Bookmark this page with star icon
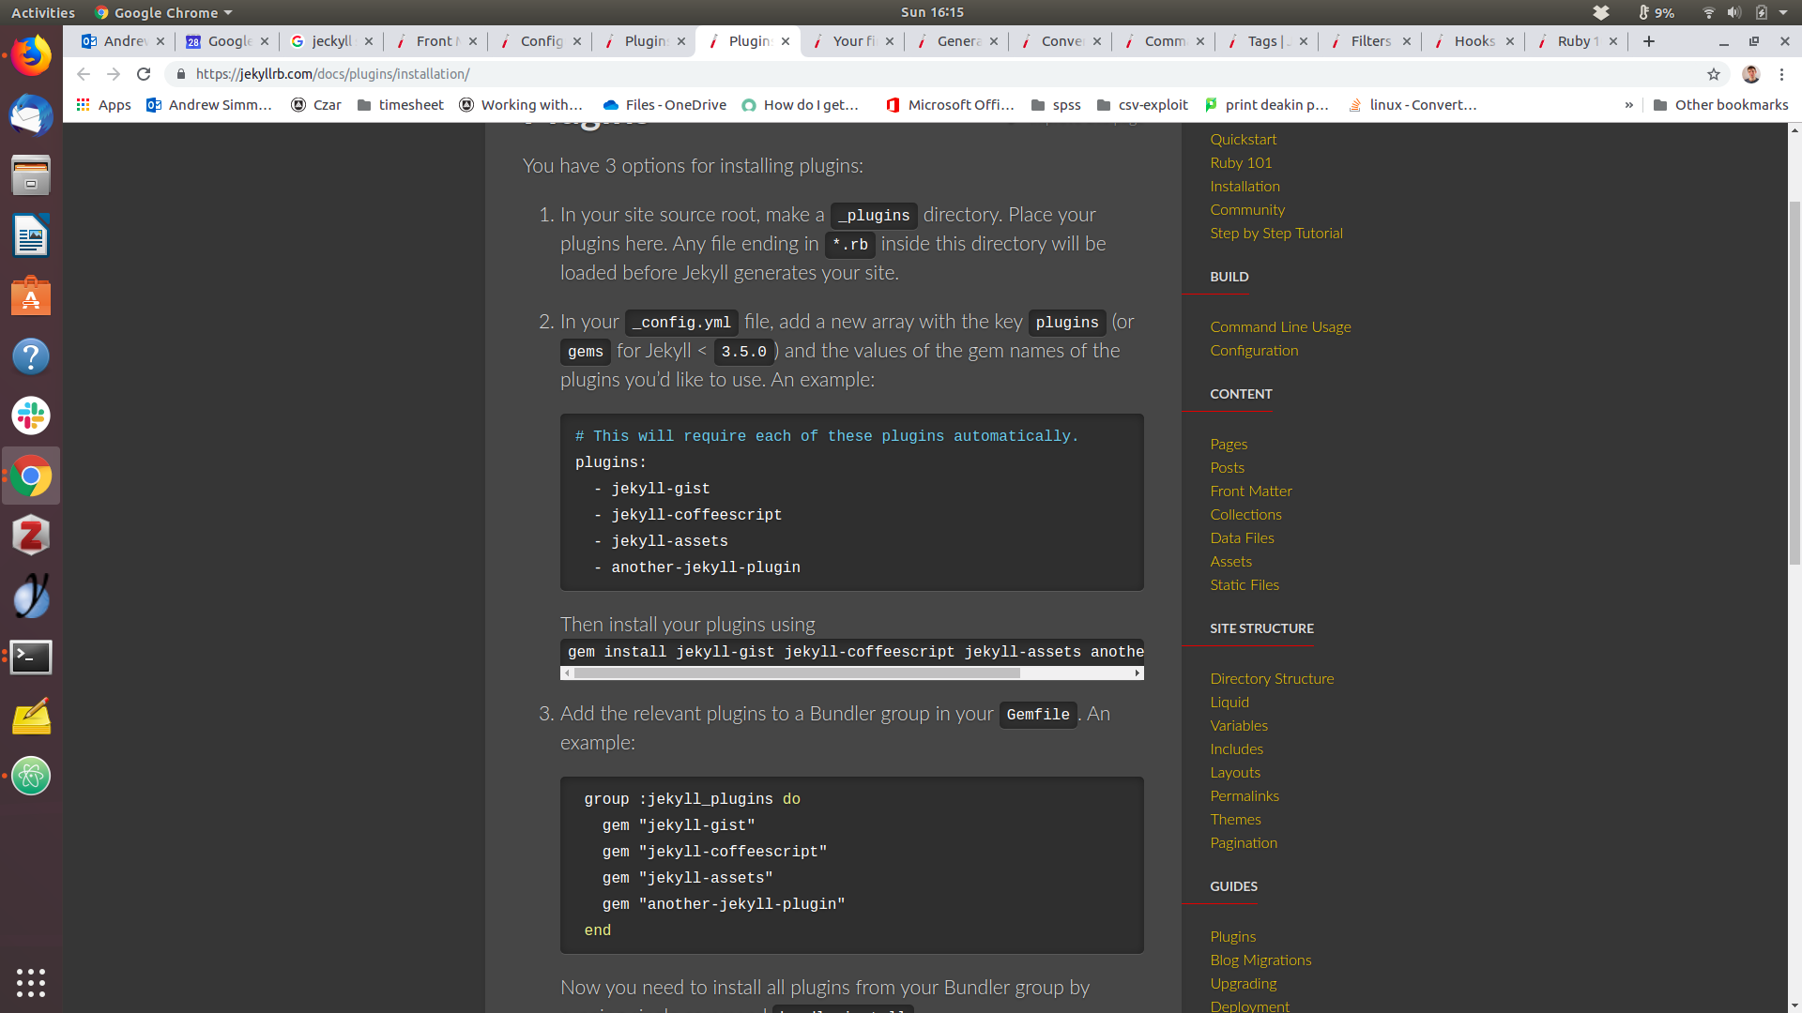Image resolution: width=1802 pixels, height=1013 pixels. [1714, 74]
